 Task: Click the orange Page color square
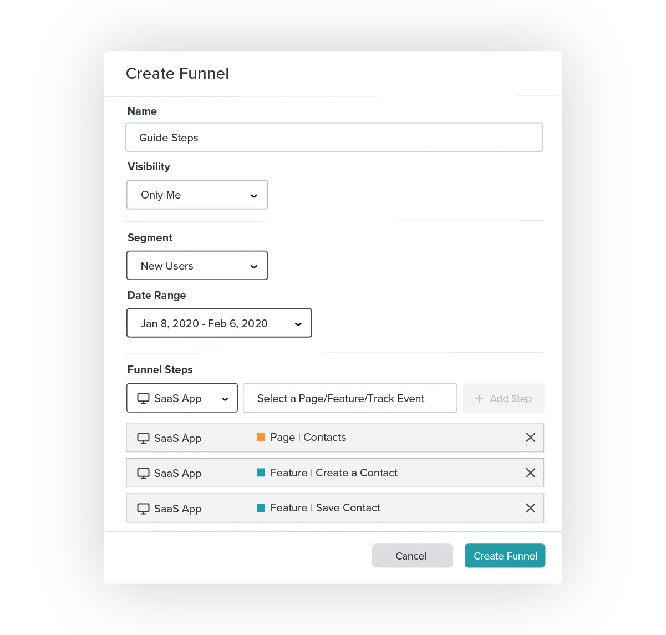coord(261,437)
